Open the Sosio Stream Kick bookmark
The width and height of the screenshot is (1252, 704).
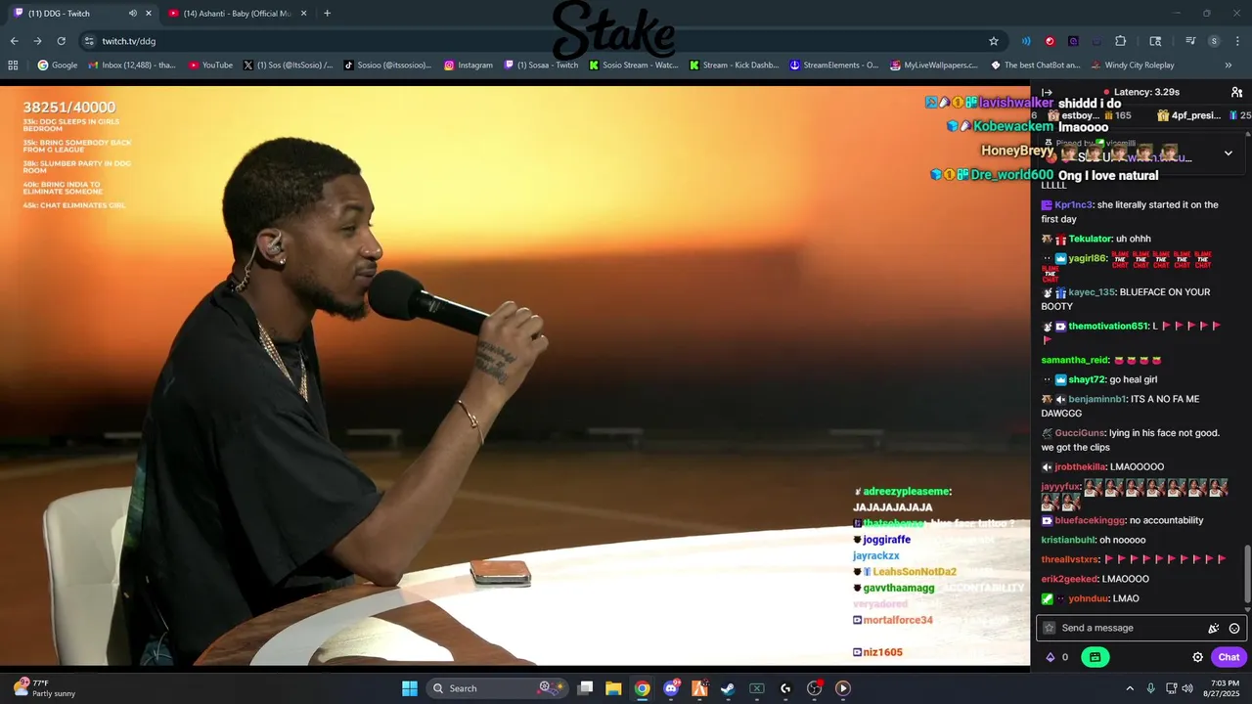pyautogui.click(x=634, y=66)
